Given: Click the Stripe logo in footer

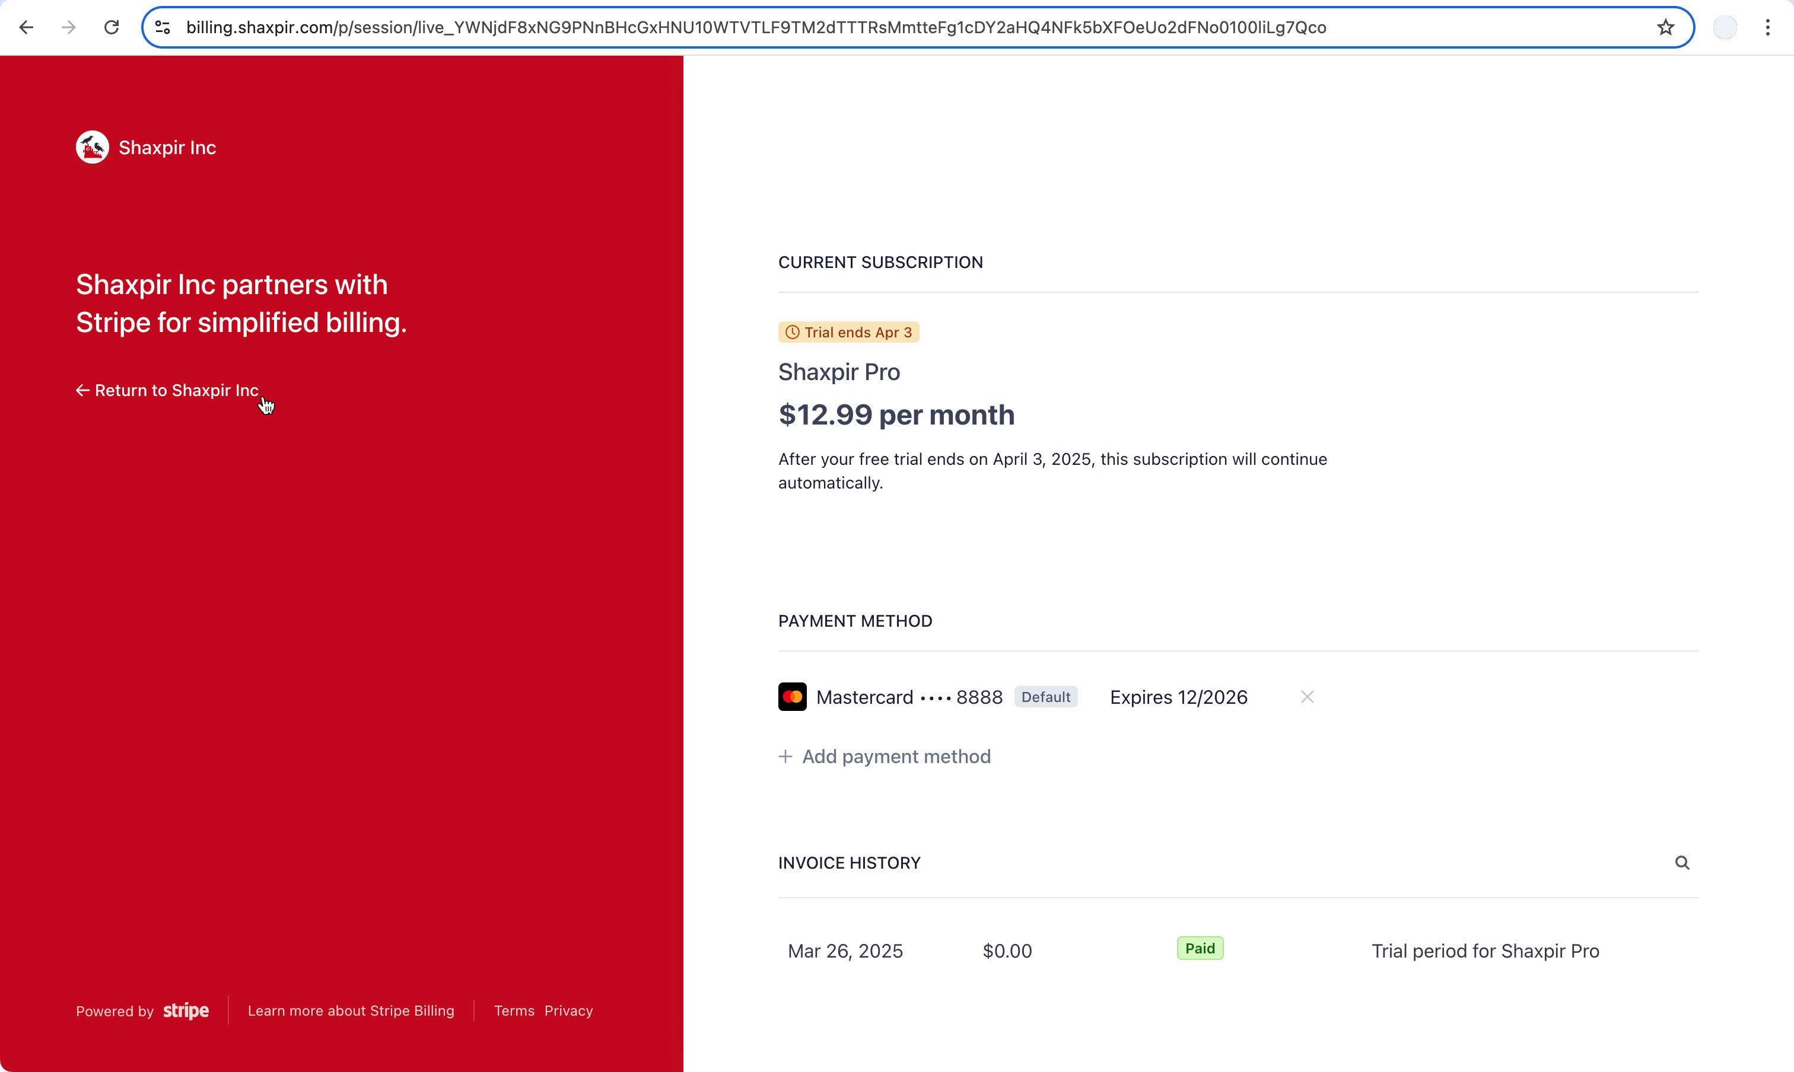Looking at the screenshot, I should (186, 1010).
